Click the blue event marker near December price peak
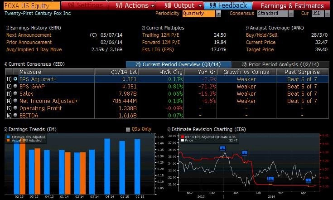333x200 pixels. (222, 148)
